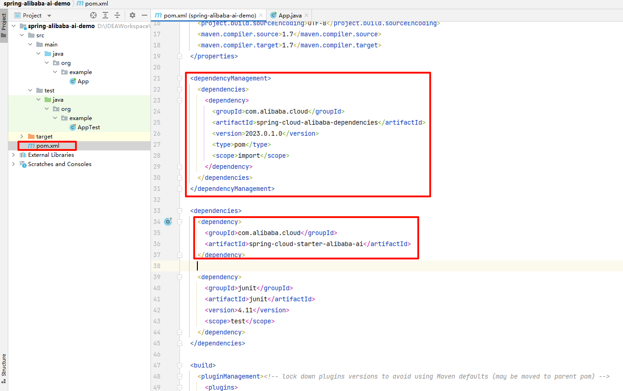This screenshot has width=623, height=391.
Task: Click line number 32 in the gutter
Action: point(157,200)
